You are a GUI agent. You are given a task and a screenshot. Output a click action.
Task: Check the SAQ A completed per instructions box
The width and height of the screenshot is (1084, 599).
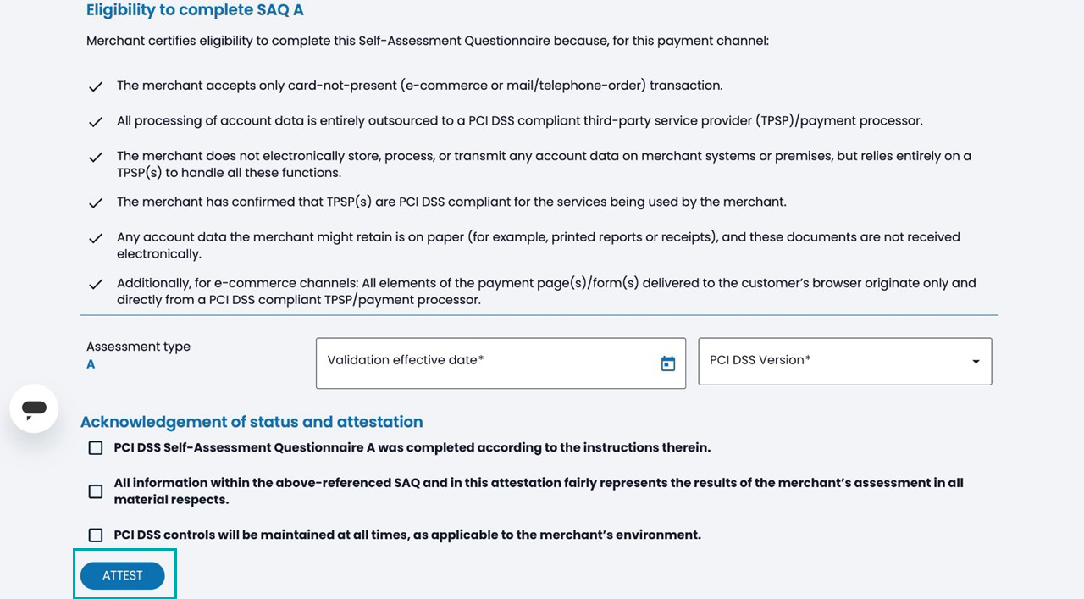click(96, 448)
